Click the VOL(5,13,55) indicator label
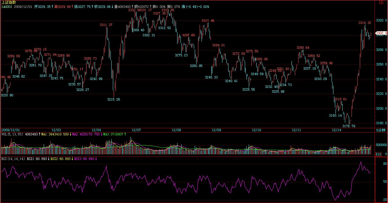This screenshot has height=203, width=388. [12, 134]
